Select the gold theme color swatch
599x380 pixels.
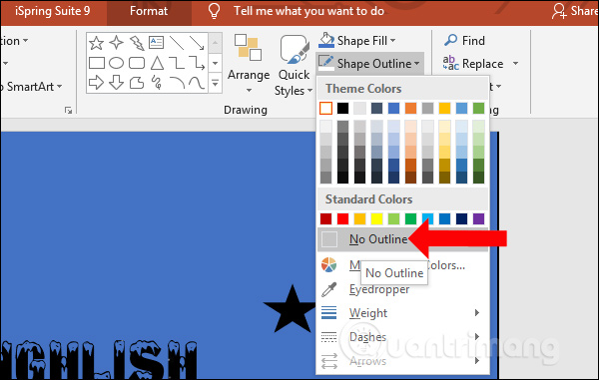[x=444, y=109]
